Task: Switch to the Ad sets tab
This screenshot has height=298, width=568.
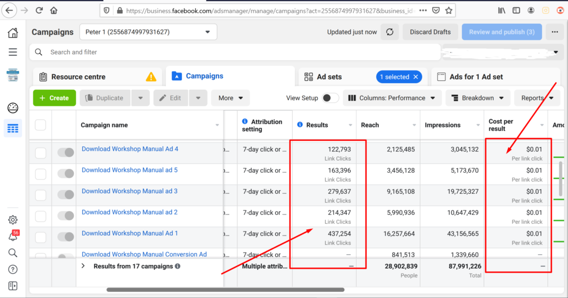Action: [330, 77]
